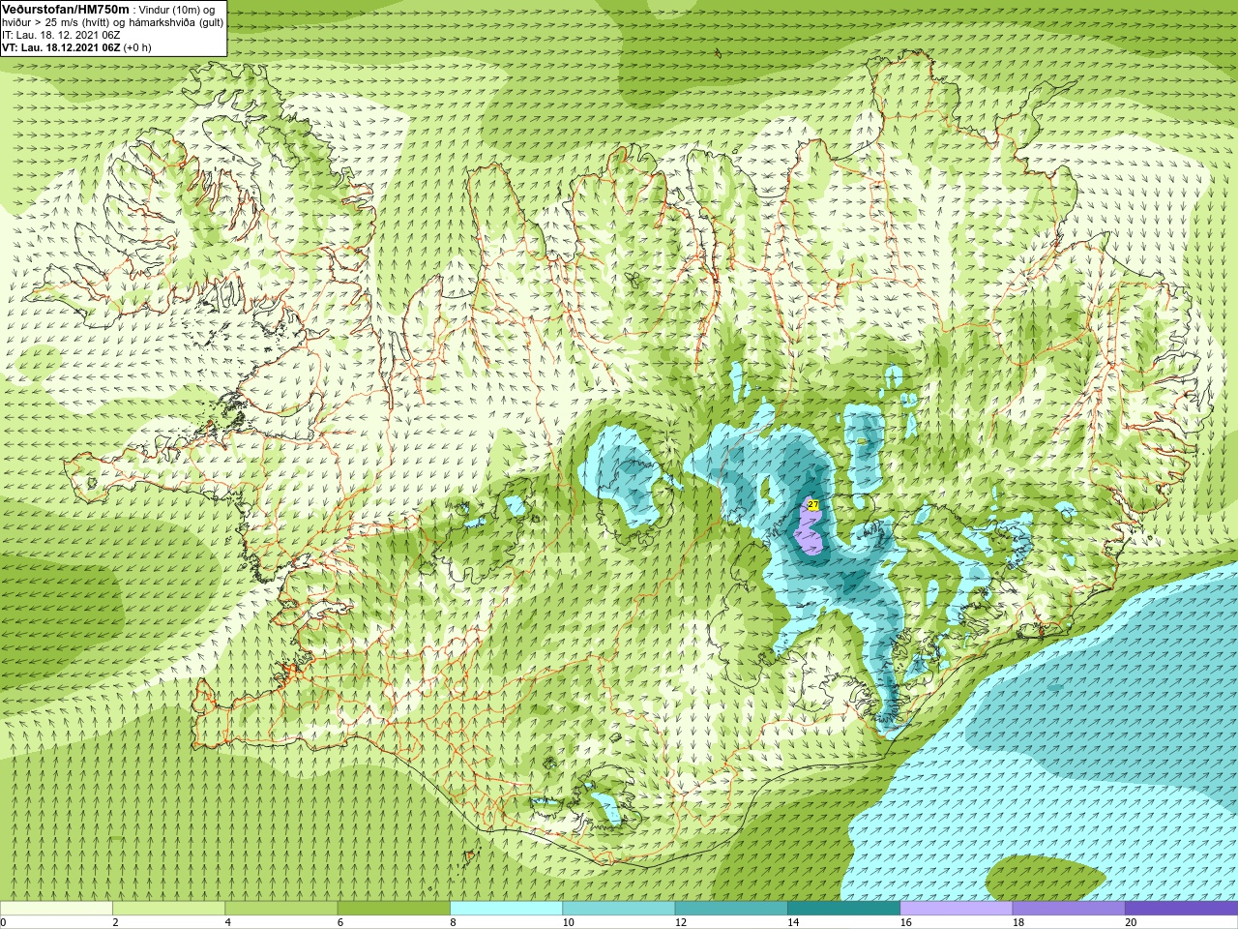
Task: Select the 12–14 m/s teal legend swatch
Action: 731,909
